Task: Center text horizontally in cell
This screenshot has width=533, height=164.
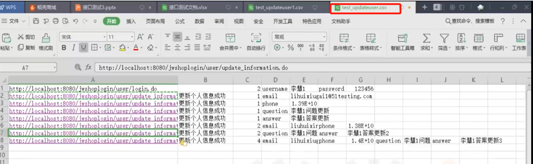Action: pos(177,48)
